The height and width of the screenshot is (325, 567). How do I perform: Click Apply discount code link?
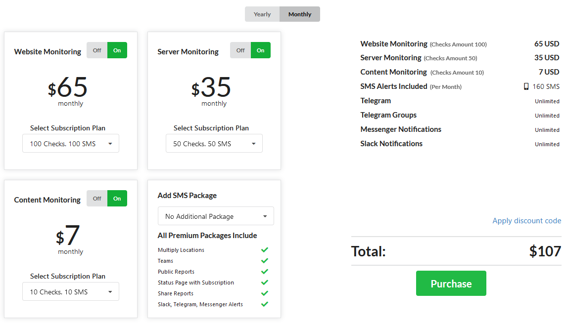tap(526, 221)
